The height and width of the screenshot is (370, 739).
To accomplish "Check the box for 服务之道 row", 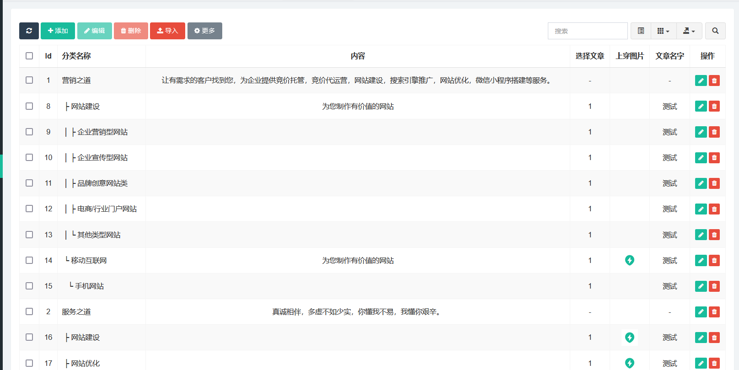I will pos(29,311).
